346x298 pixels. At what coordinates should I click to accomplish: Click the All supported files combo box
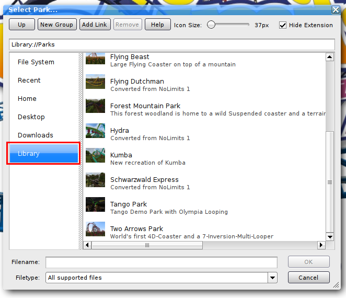pos(162,278)
